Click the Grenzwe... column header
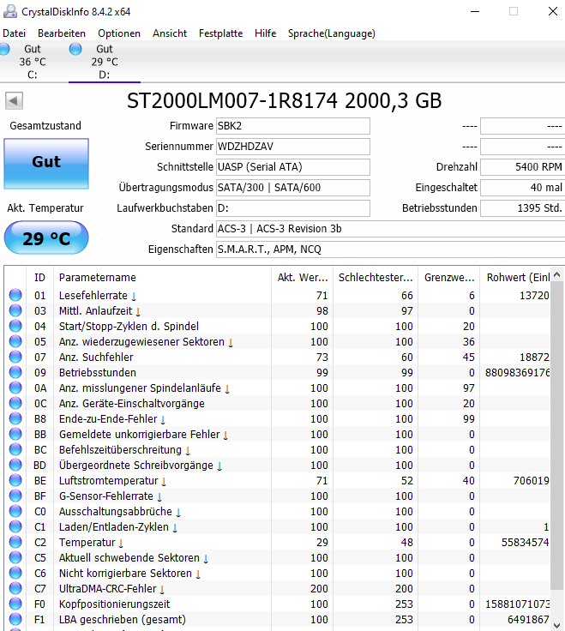Image resolution: width=565 pixels, height=631 pixels. tap(449, 277)
